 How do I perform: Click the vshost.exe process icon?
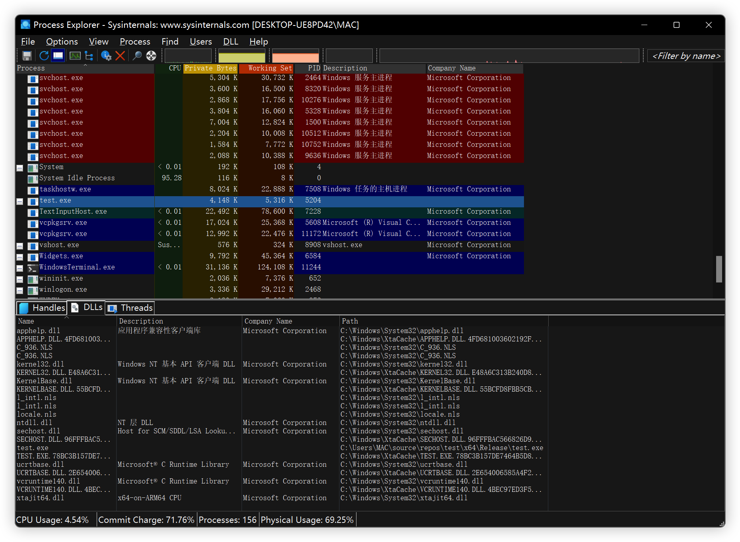click(x=33, y=246)
